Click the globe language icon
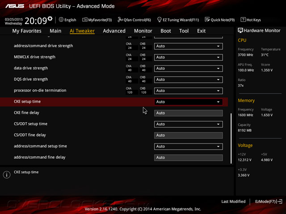This screenshot has width=286, height=214. 61,20
